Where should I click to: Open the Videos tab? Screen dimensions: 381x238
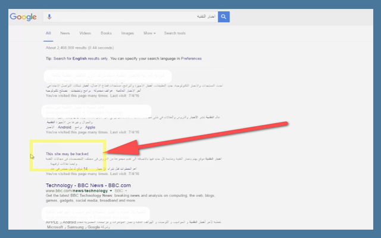point(85,33)
